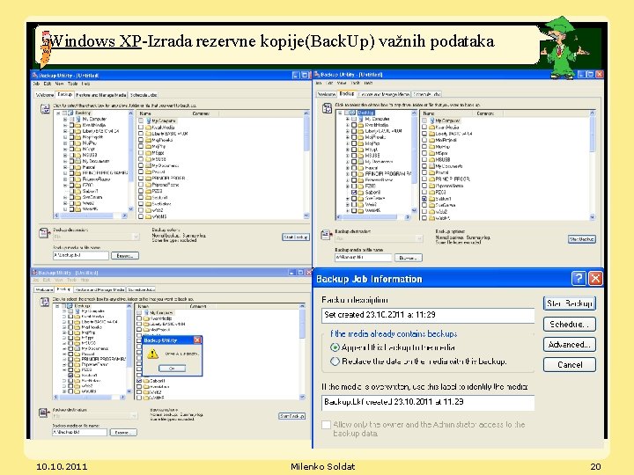Click the title bar app icon of the top-left Backup Utility window
This screenshot has width=634, height=475.
point(35,76)
